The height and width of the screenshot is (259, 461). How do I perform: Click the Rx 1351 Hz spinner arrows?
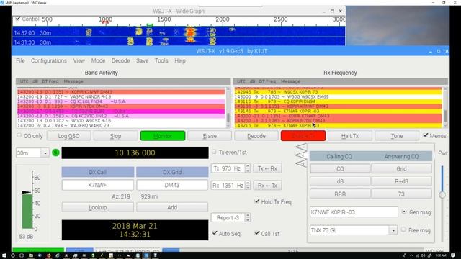tap(248, 186)
